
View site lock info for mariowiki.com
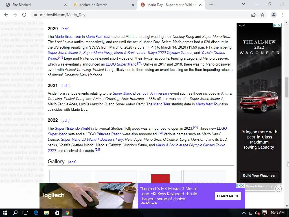click(x=36, y=15)
